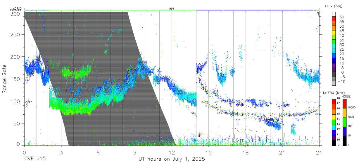Click the 250 tick label on y-axis
Viewport: 359px width, 165px height.
pos(15,34)
